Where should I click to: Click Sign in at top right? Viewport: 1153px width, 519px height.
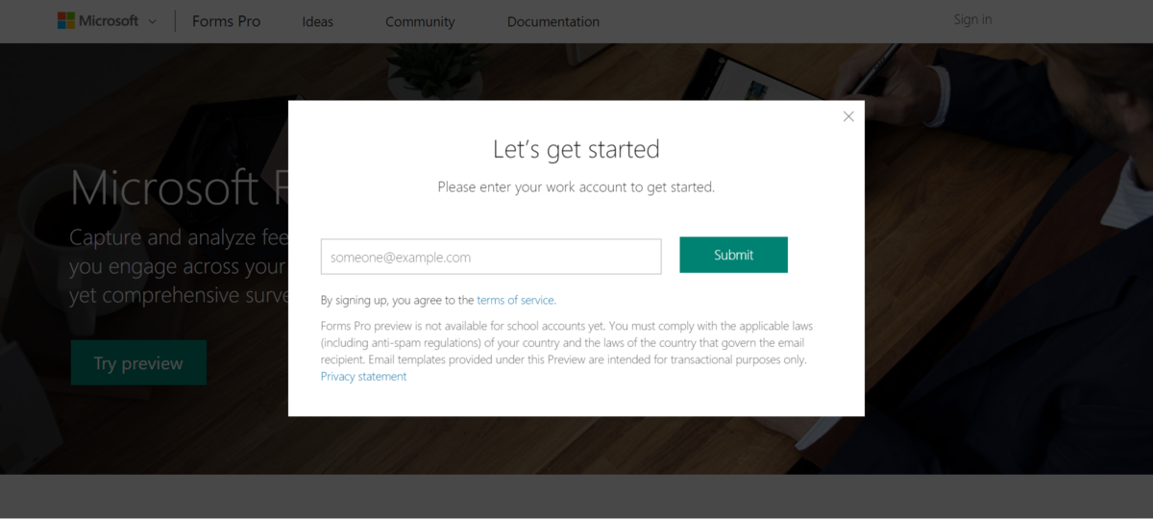pyautogui.click(x=972, y=19)
